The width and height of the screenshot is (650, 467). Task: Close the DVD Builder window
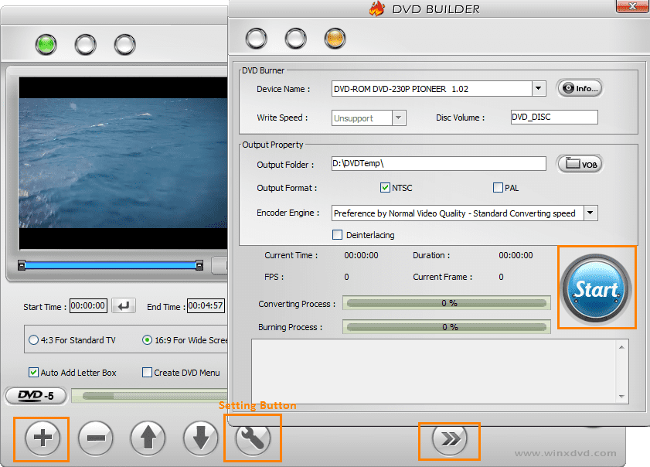632,6
